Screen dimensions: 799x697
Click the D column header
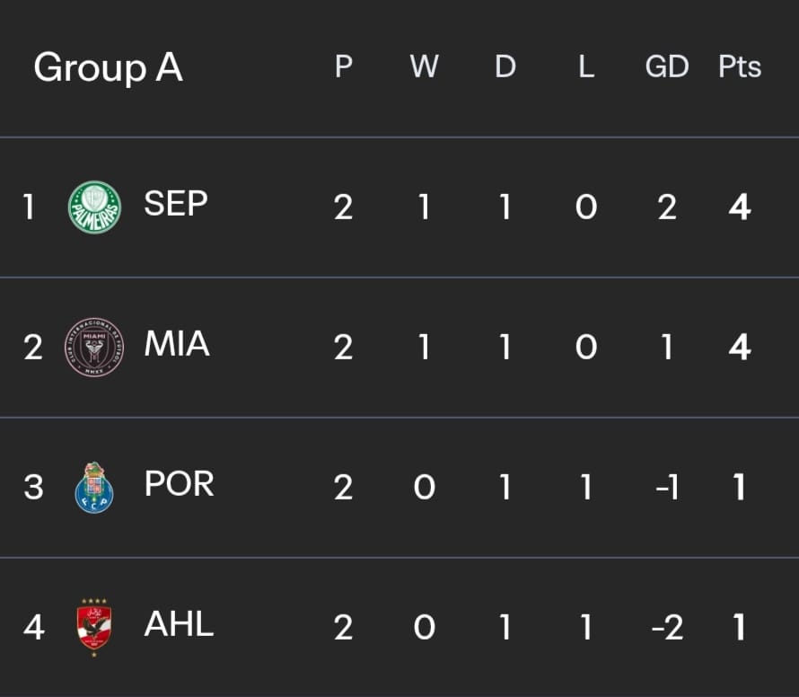505,66
